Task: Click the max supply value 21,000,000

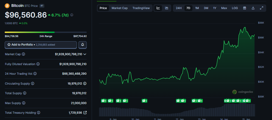Action: [79, 103]
